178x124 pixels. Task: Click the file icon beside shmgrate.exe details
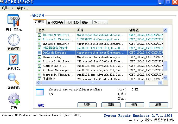[x=40, y=92]
